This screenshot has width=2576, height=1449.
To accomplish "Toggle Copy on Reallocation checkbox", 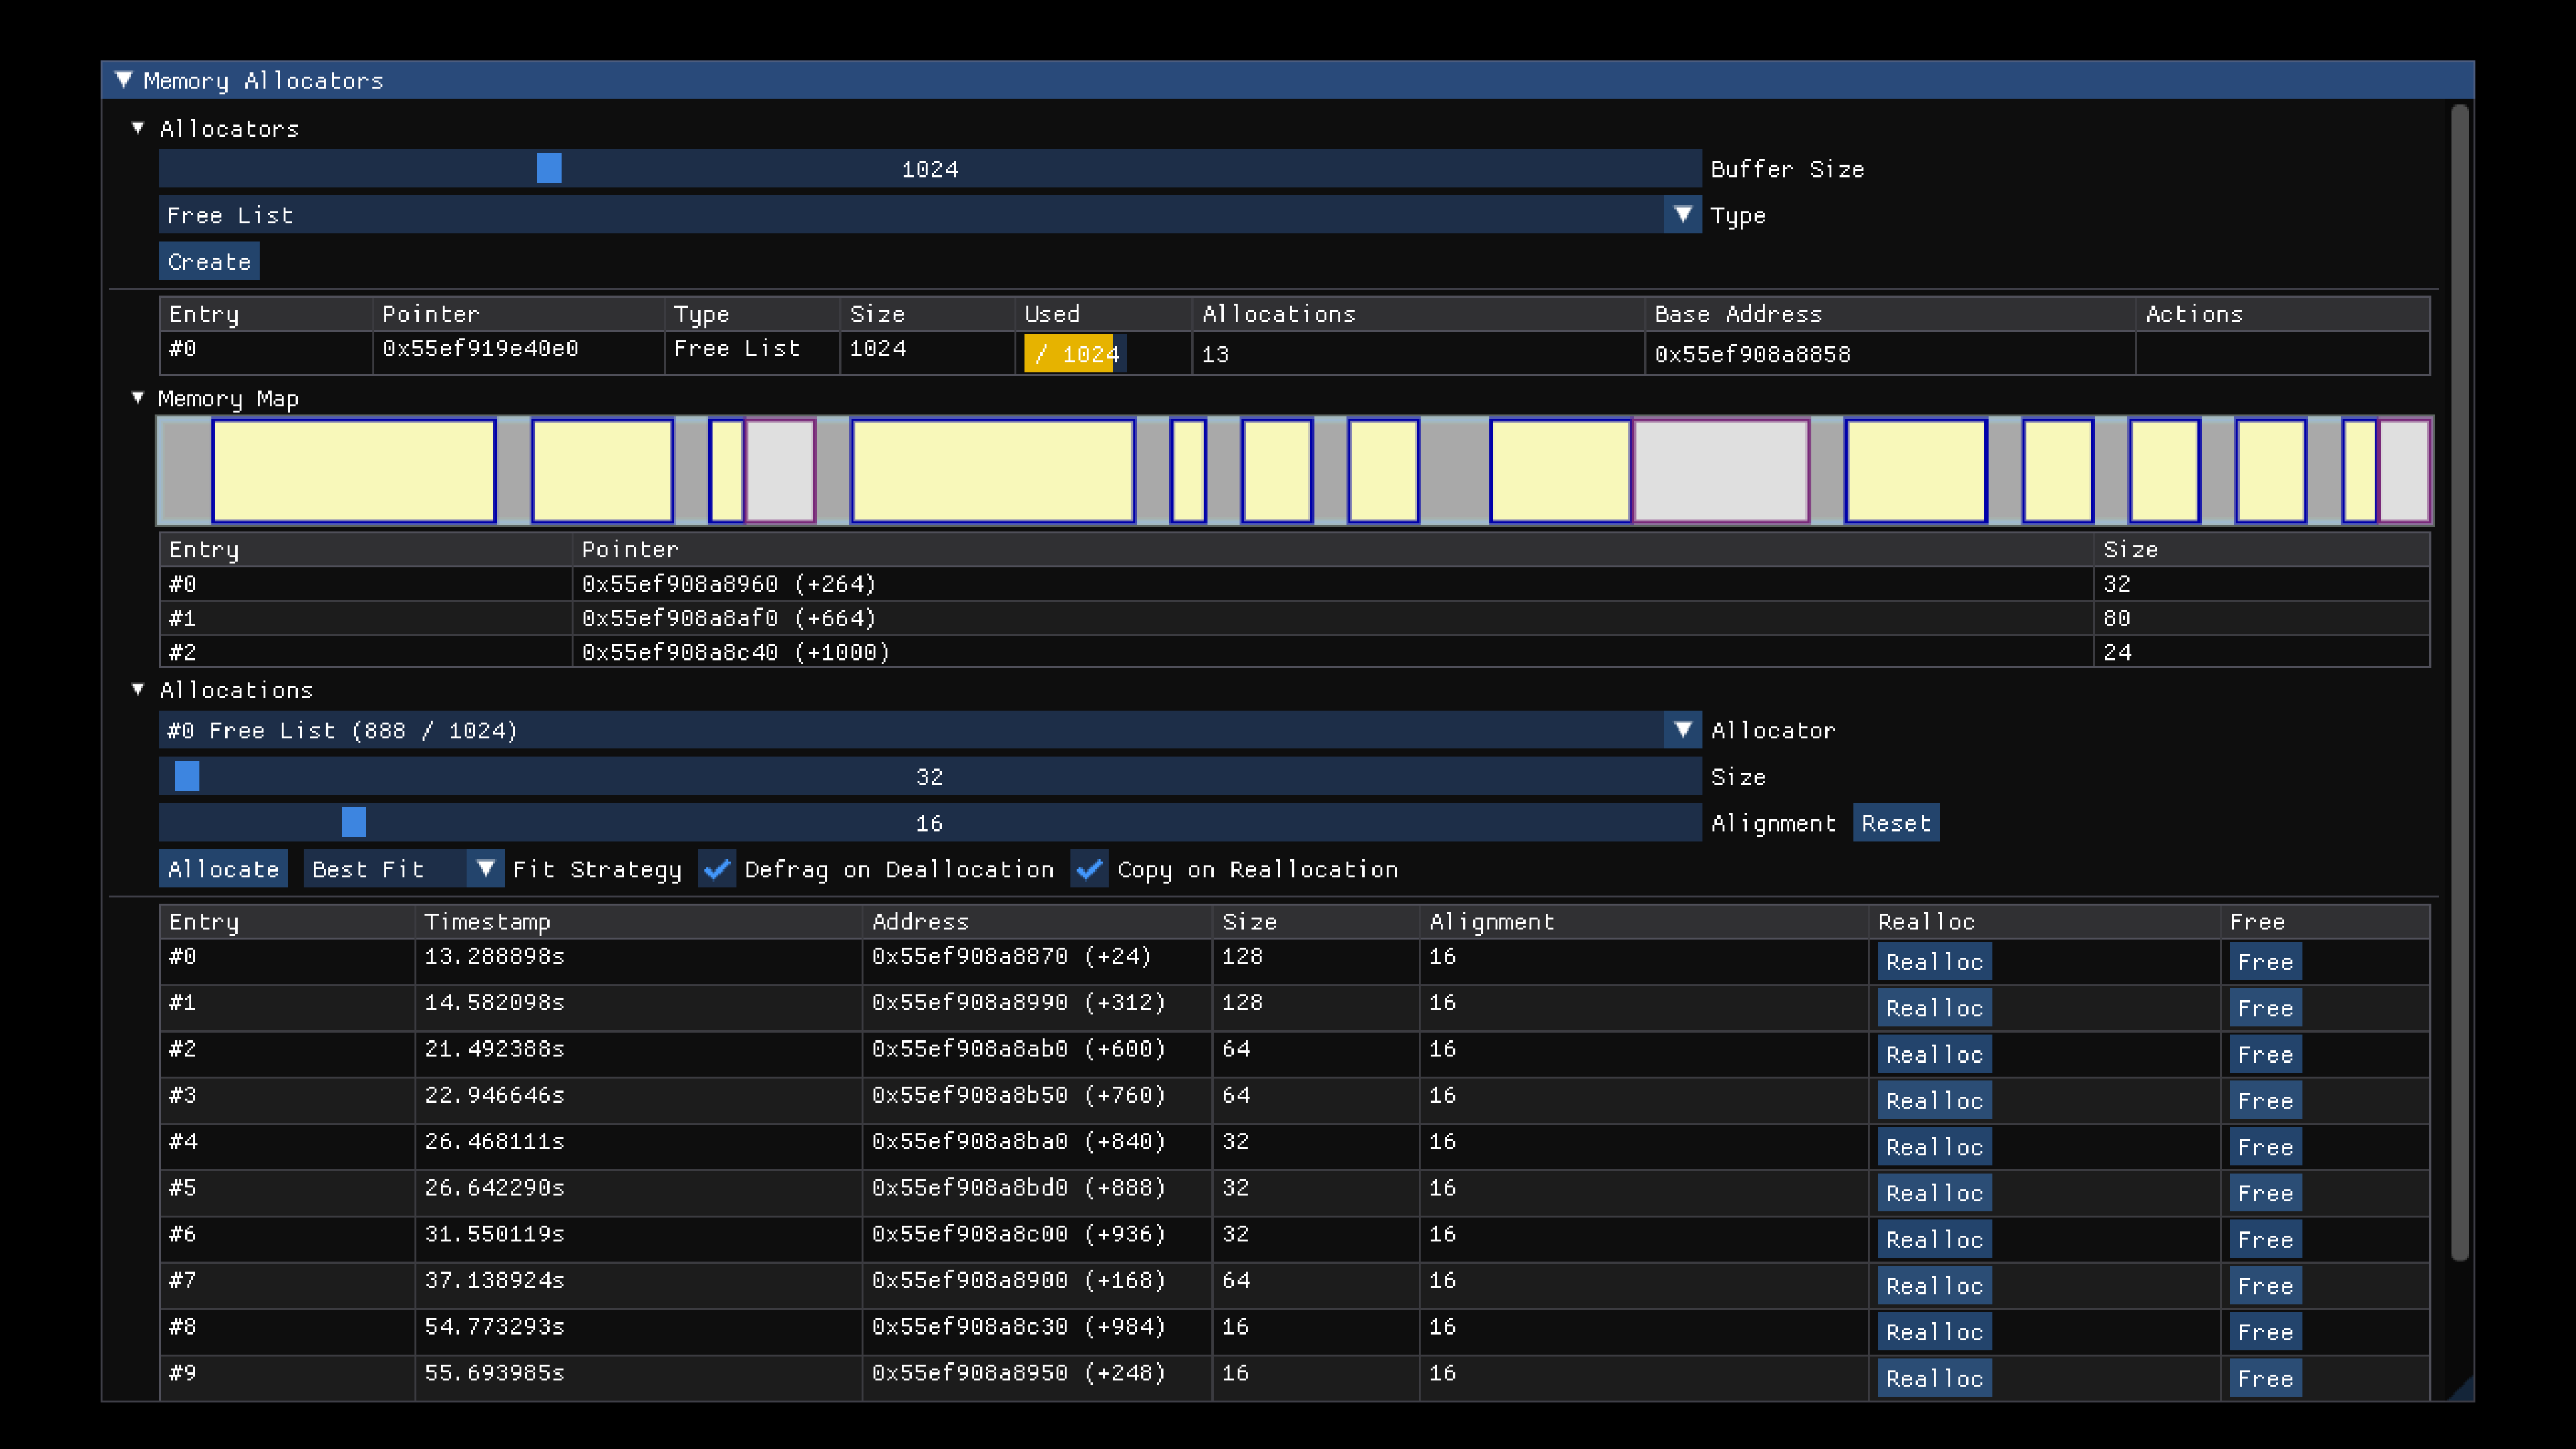I will tap(1089, 869).
